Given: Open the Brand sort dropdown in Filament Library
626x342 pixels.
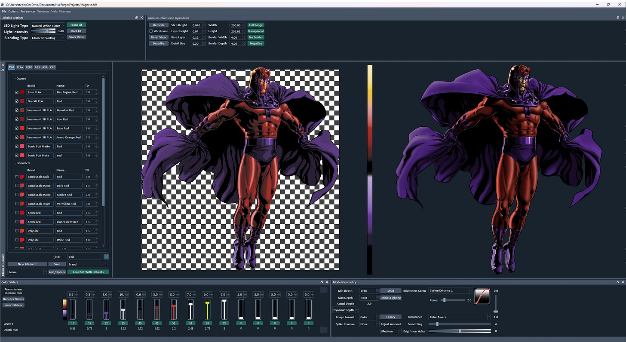Looking at the screenshot, I should (88, 264).
